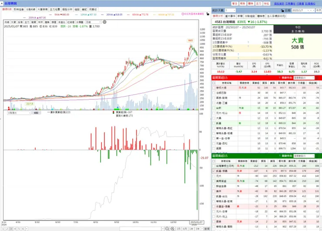Tick checkbox for 大昌 row
322x231 pixels.
[x=214, y=118]
